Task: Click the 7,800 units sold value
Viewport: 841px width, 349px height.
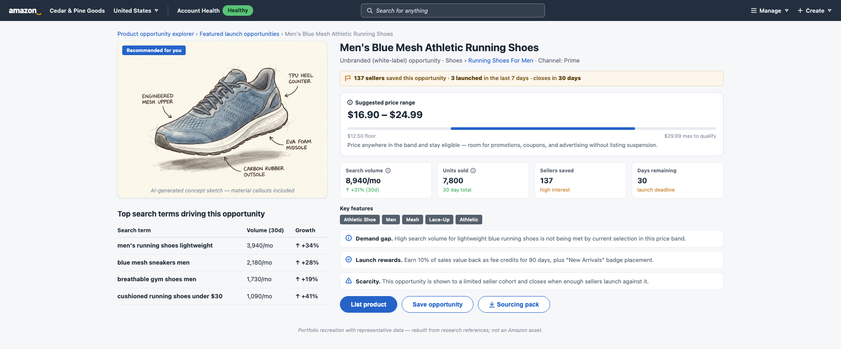Action: [453, 181]
